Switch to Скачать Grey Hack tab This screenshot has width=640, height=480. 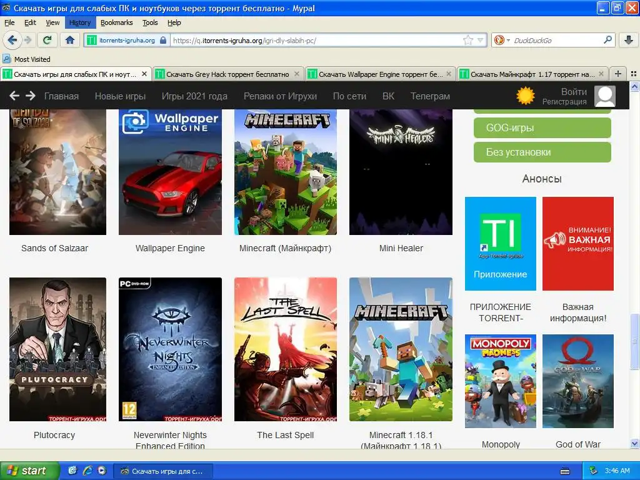[227, 74]
